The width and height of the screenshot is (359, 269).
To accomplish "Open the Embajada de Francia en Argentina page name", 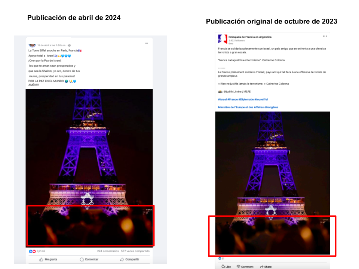I will (x=250, y=37).
